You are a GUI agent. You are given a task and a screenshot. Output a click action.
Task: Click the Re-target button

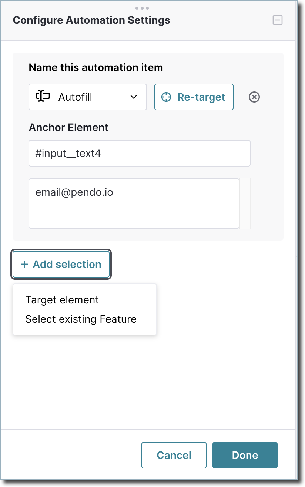point(194,97)
